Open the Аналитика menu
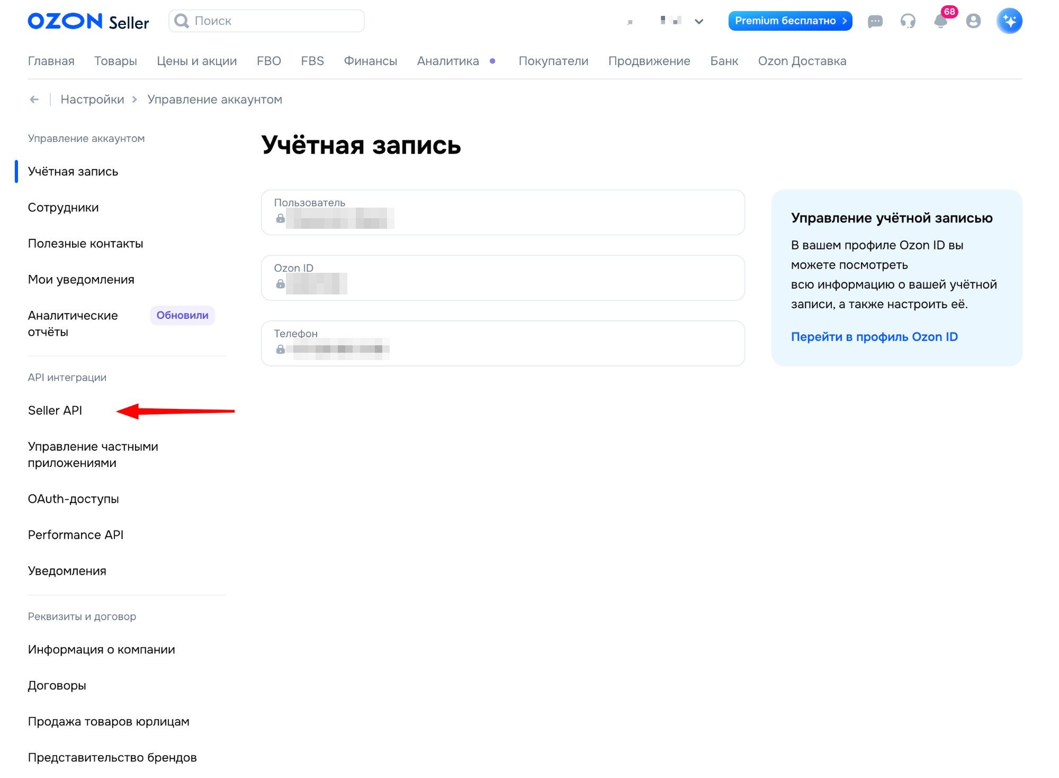 pyautogui.click(x=448, y=61)
